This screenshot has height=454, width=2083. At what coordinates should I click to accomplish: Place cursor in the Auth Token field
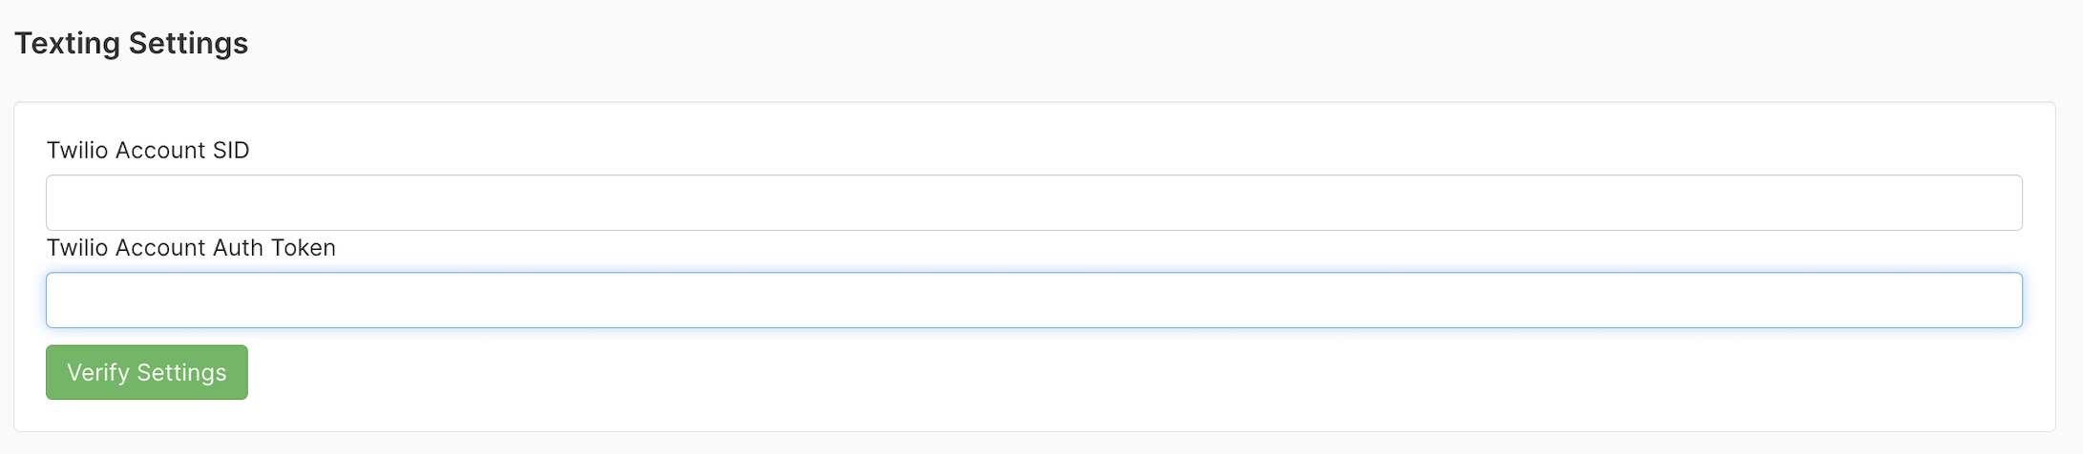coord(1034,300)
